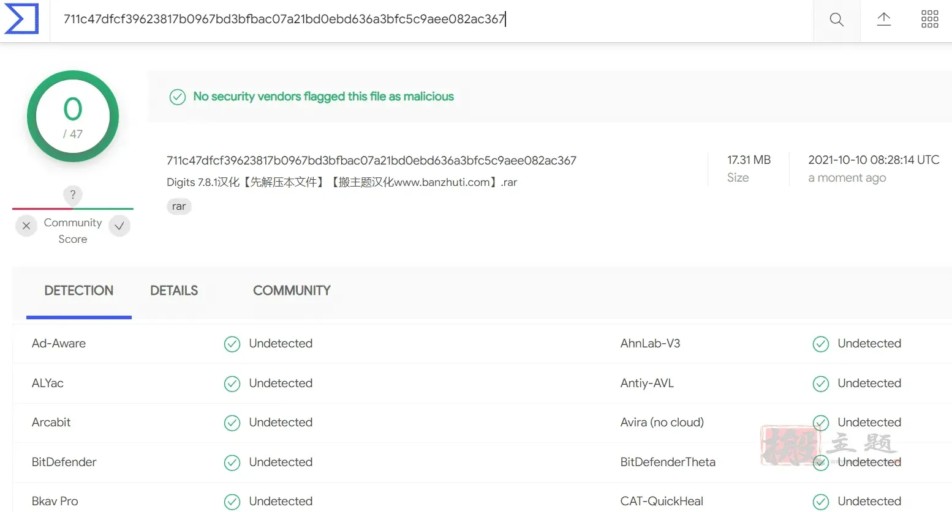
Task: Click the Arcabit undetected check icon
Action: (x=232, y=423)
